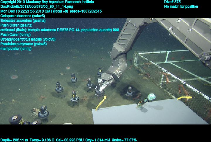Image resolution: width=211 pixels, height=142 pixels.
Task: Click the Push Corer (lonny) annotation
Action: pos(16,35)
